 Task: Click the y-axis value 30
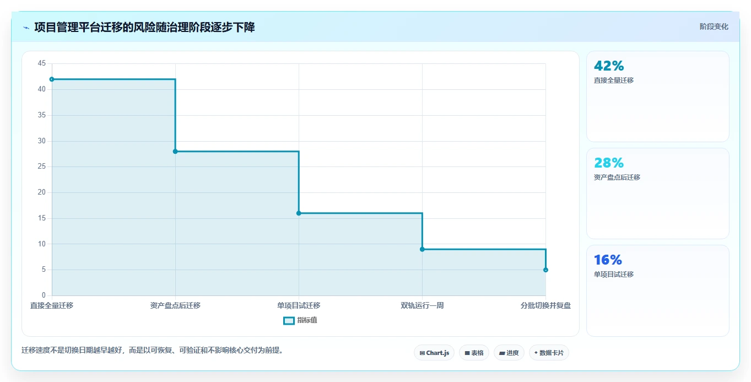pyautogui.click(x=42, y=141)
